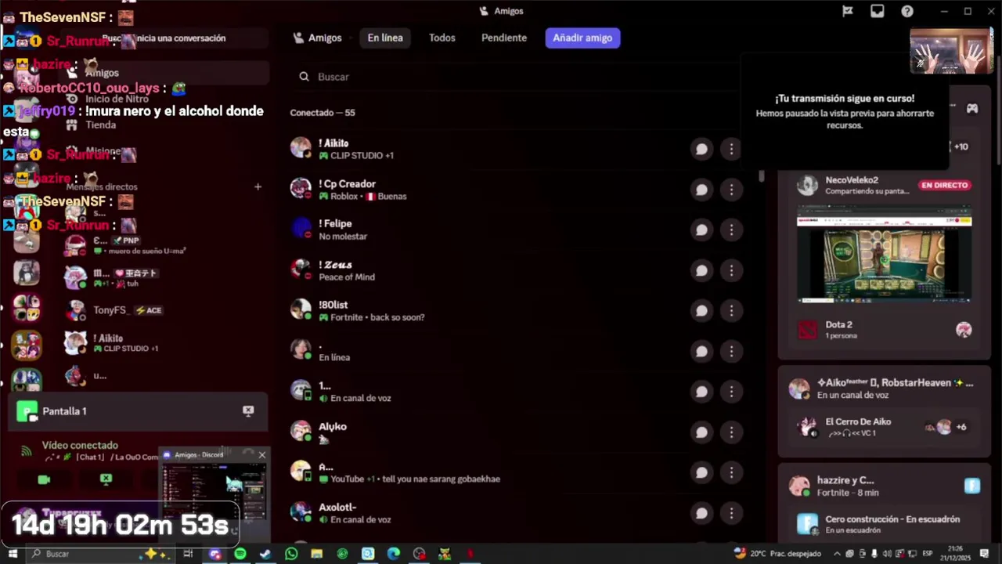Image resolution: width=1002 pixels, height=564 pixels.
Task: Click the 21:26 taskbar clock
Action: point(955,554)
